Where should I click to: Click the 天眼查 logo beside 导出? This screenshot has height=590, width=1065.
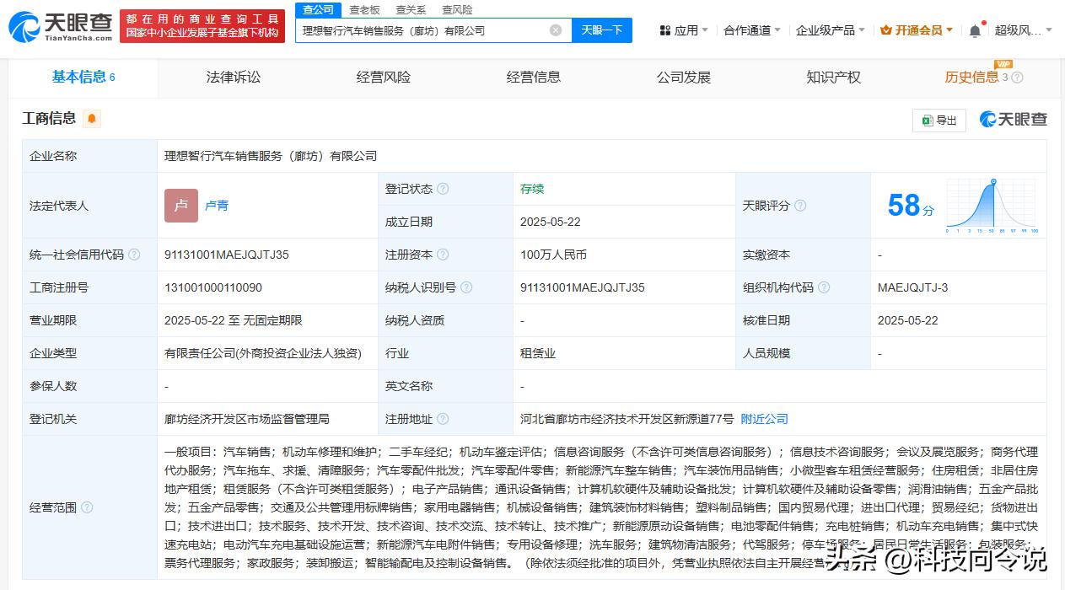tap(1014, 120)
